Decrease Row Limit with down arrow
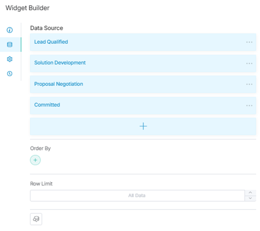This screenshot has width=260, height=231. pos(250,198)
